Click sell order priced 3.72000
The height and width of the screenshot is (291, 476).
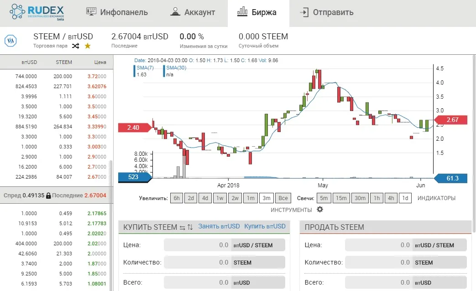(x=57, y=76)
